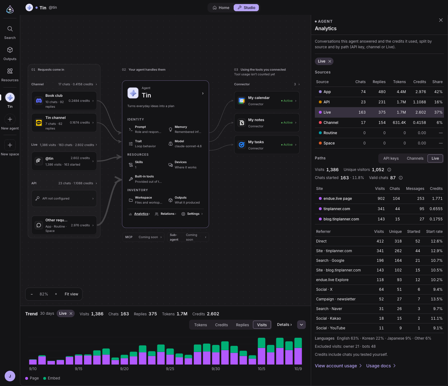Image resolution: width=448 pixels, height=386 pixels.
Task: Switch Paths view to Channels
Action: point(415,158)
